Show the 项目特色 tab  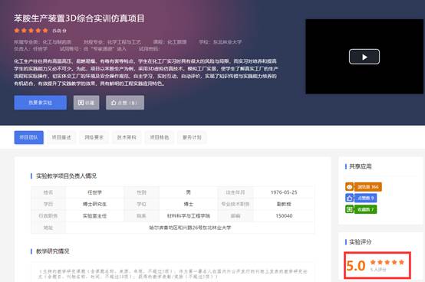(160, 137)
